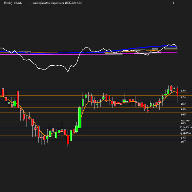Click the 107 price axis label
Viewport: 192px width, 192px height.
click(183, 142)
